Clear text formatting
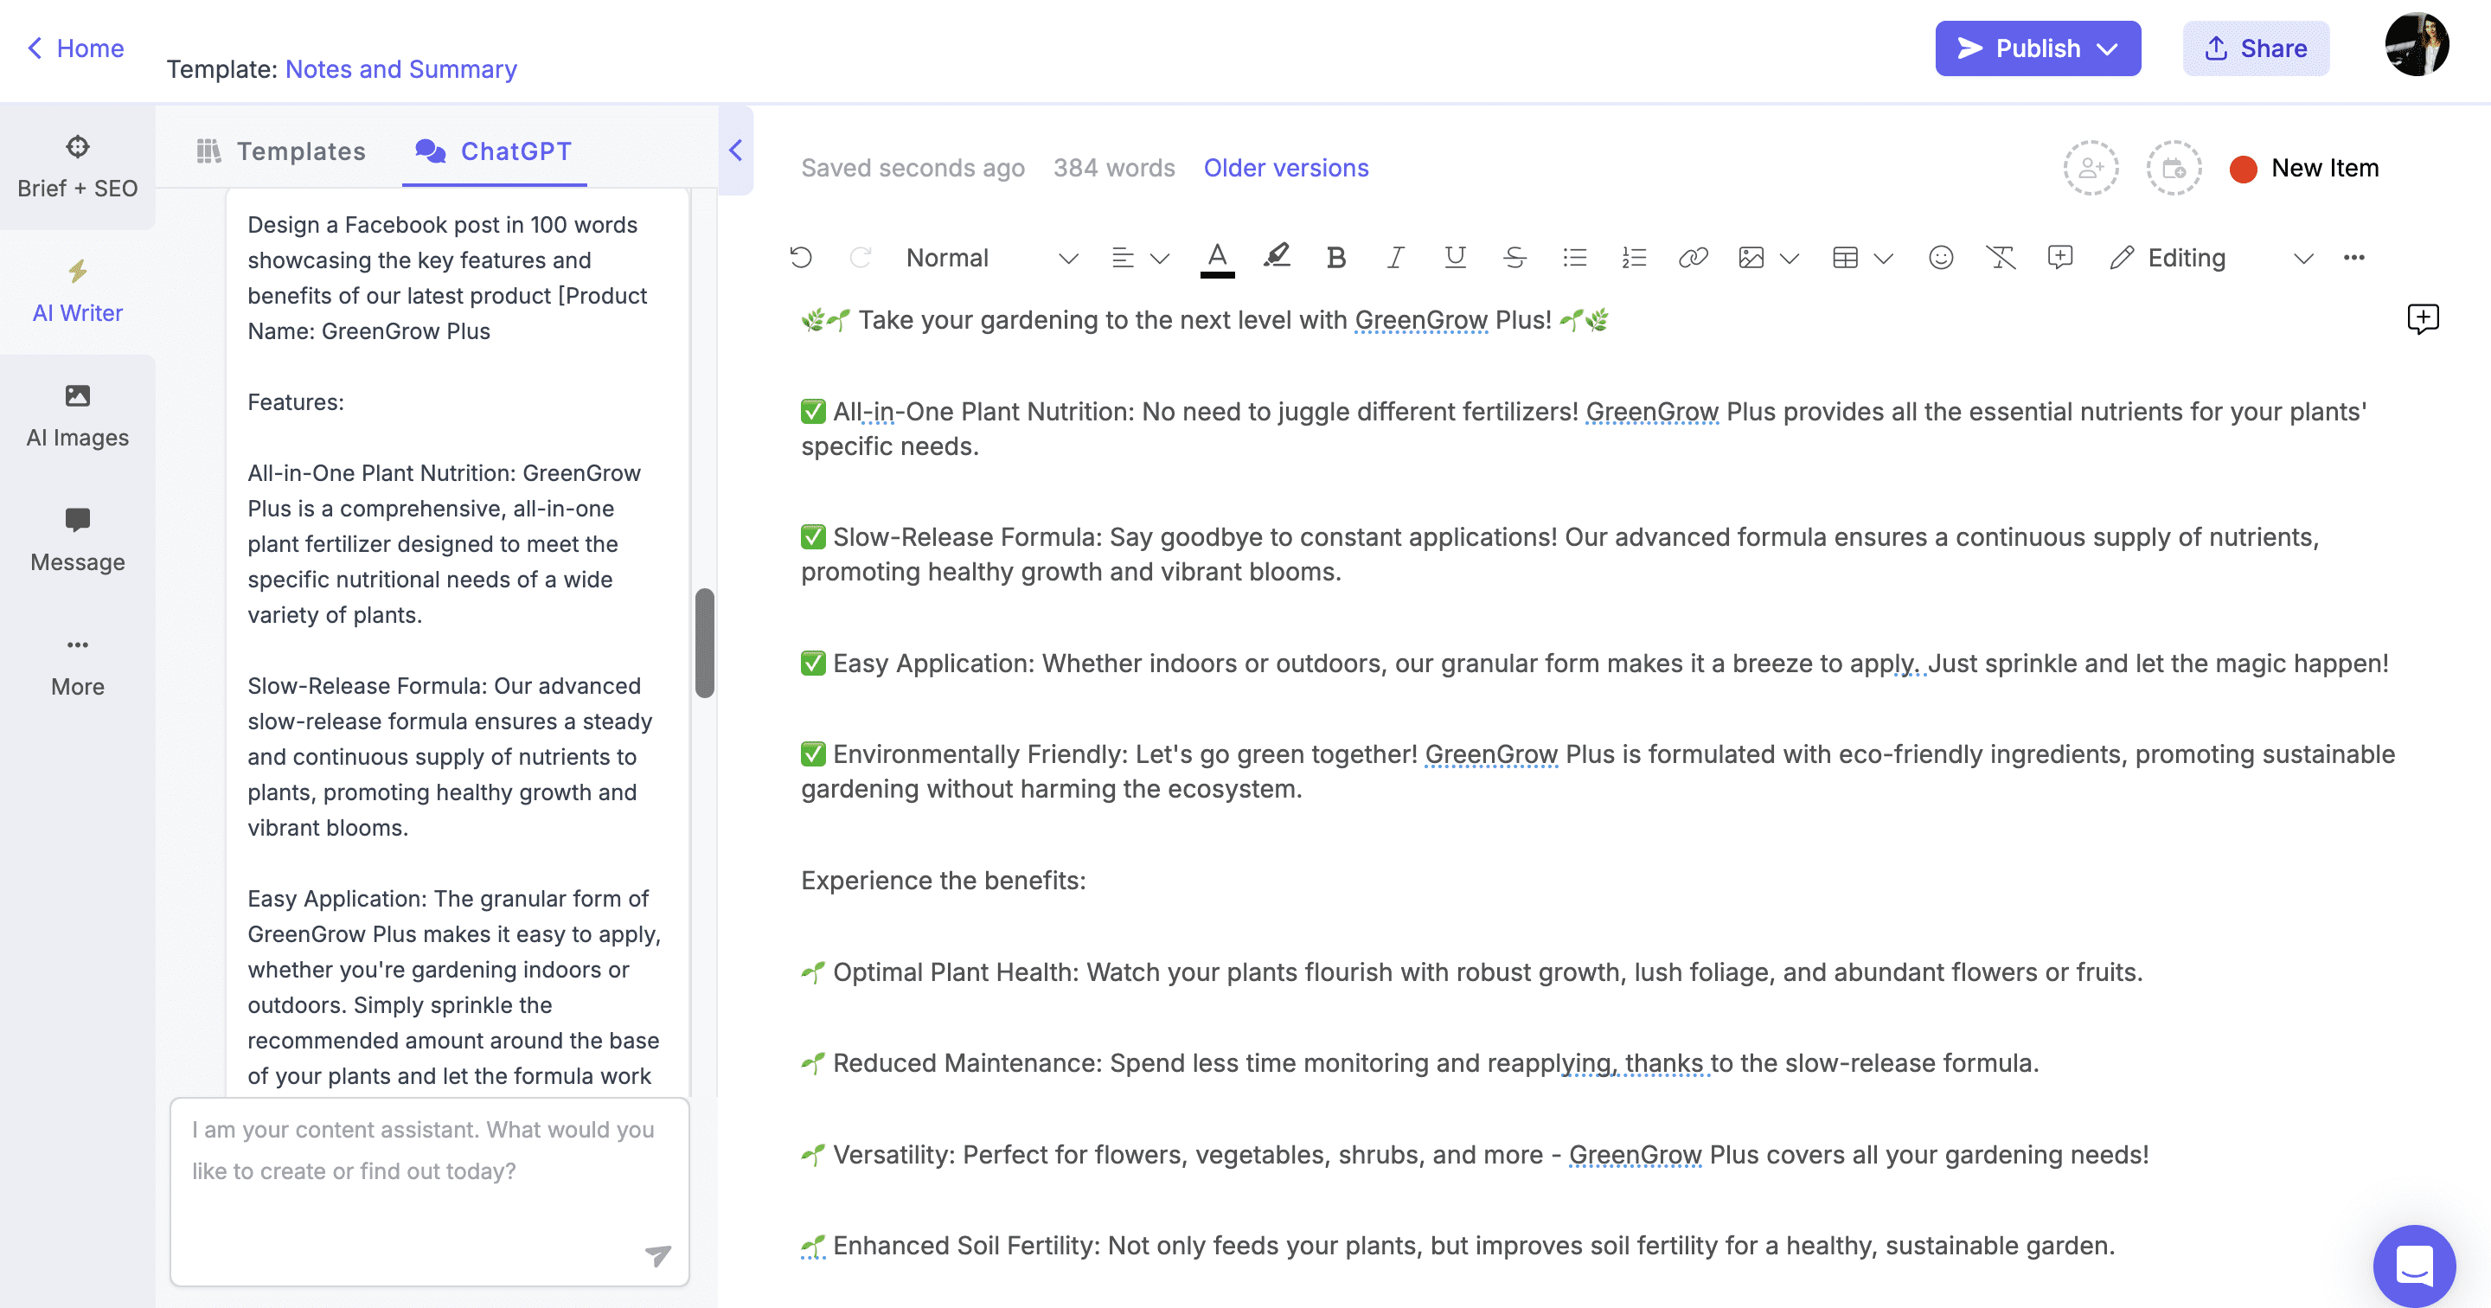The image size is (2491, 1308). pyautogui.click(x=2001, y=257)
